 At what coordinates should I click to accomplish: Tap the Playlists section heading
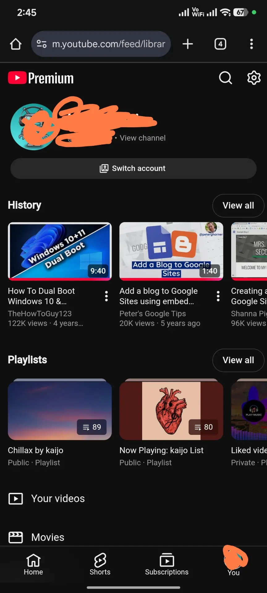coord(28,360)
